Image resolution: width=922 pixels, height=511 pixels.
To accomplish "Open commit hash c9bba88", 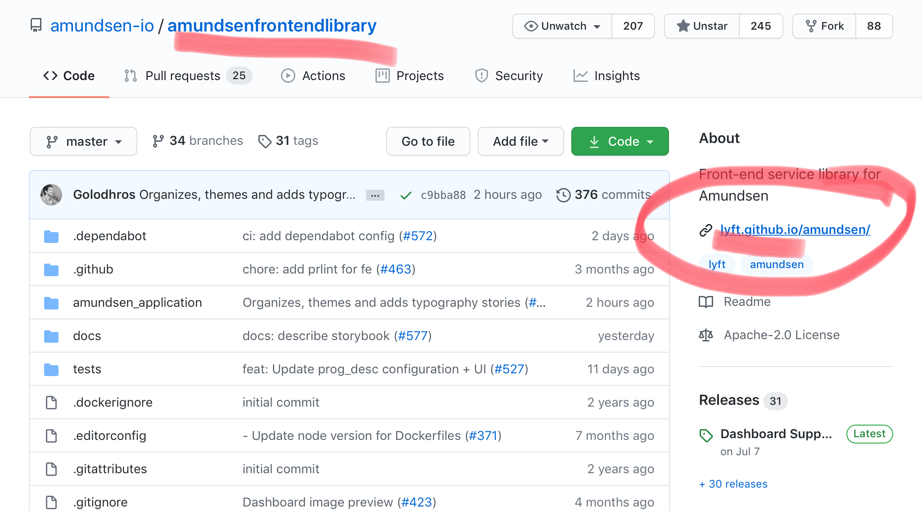I will coord(443,195).
